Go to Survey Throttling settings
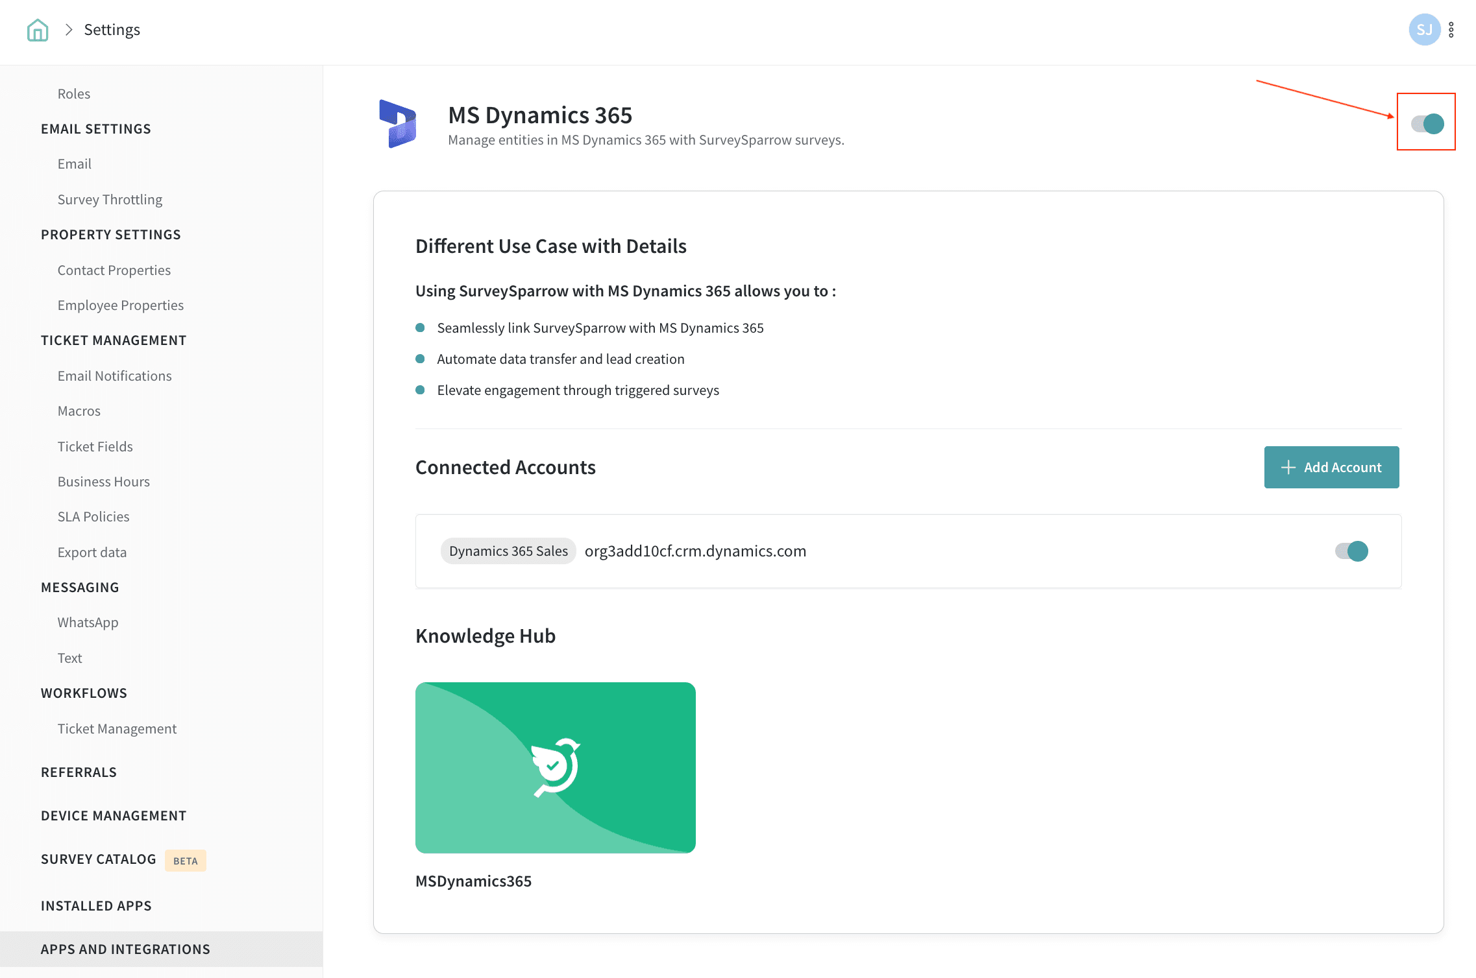The image size is (1476, 978). (110, 200)
